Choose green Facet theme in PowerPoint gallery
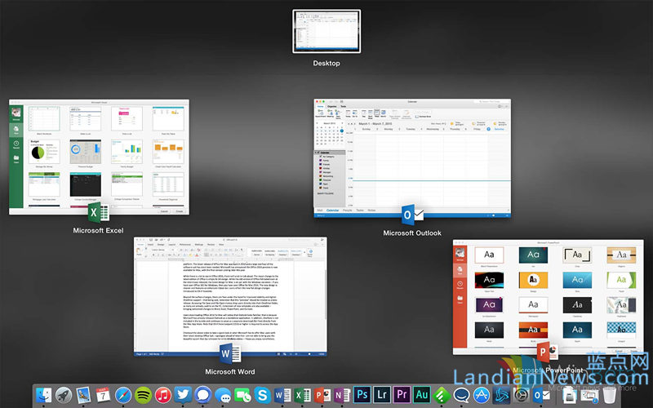 click(621, 282)
